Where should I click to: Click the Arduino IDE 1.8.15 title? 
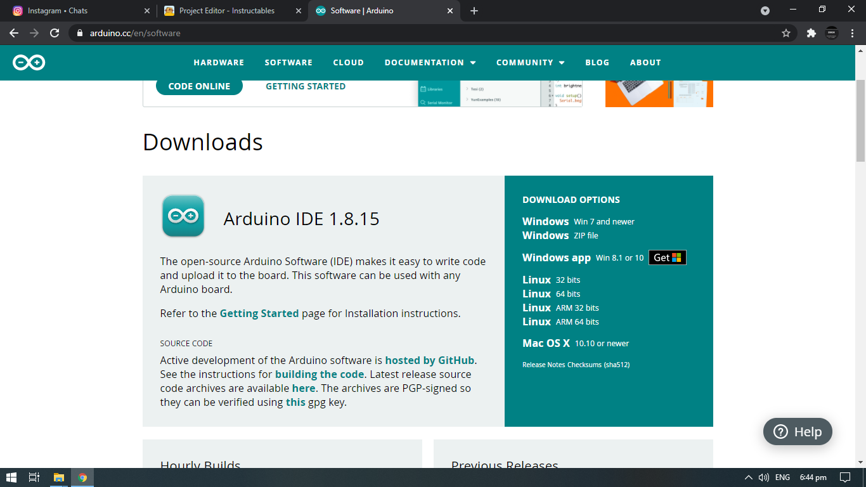coord(301,219)
